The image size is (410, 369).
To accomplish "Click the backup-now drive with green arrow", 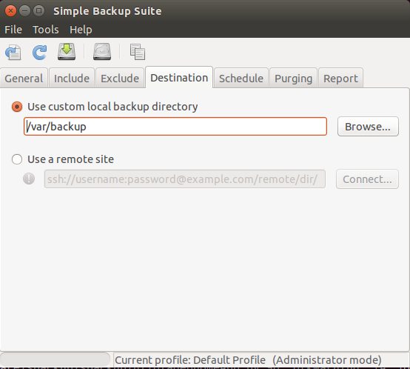I will tap(67, 52).
